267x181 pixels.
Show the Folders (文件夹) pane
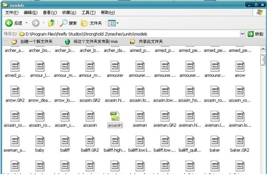[x=91, y=23]
